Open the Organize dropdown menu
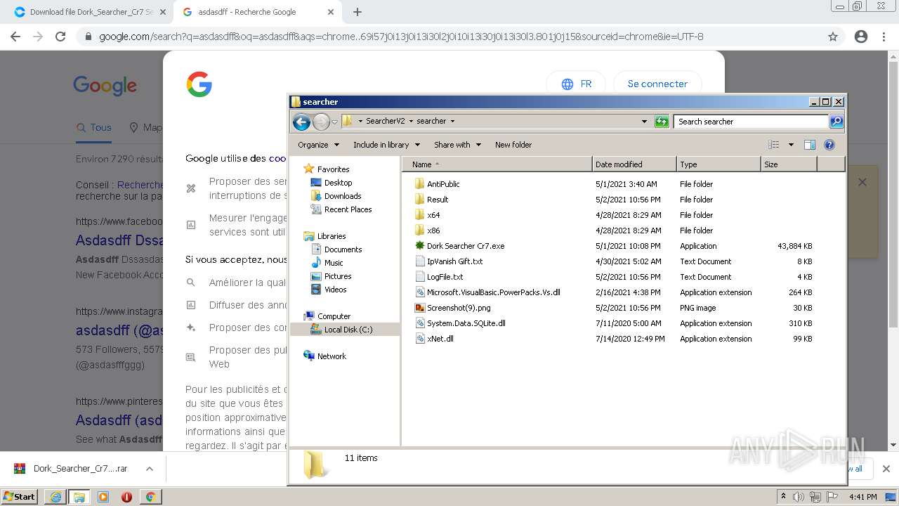899x506 pixels. [318, 145]
